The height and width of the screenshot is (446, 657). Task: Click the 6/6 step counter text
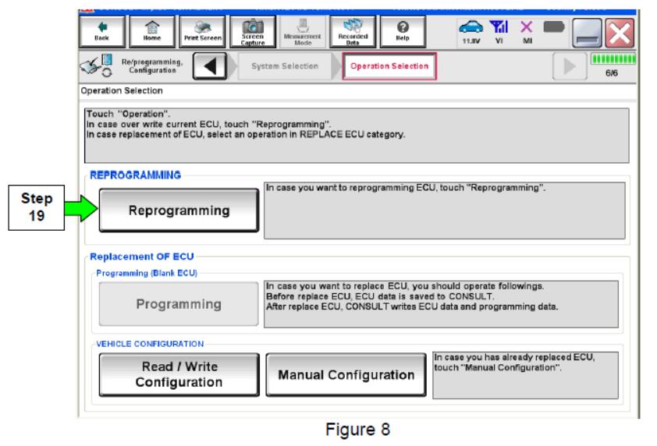click(612, 73)
